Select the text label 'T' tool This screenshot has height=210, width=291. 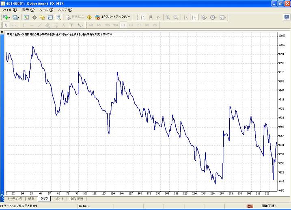click(71, 25)
